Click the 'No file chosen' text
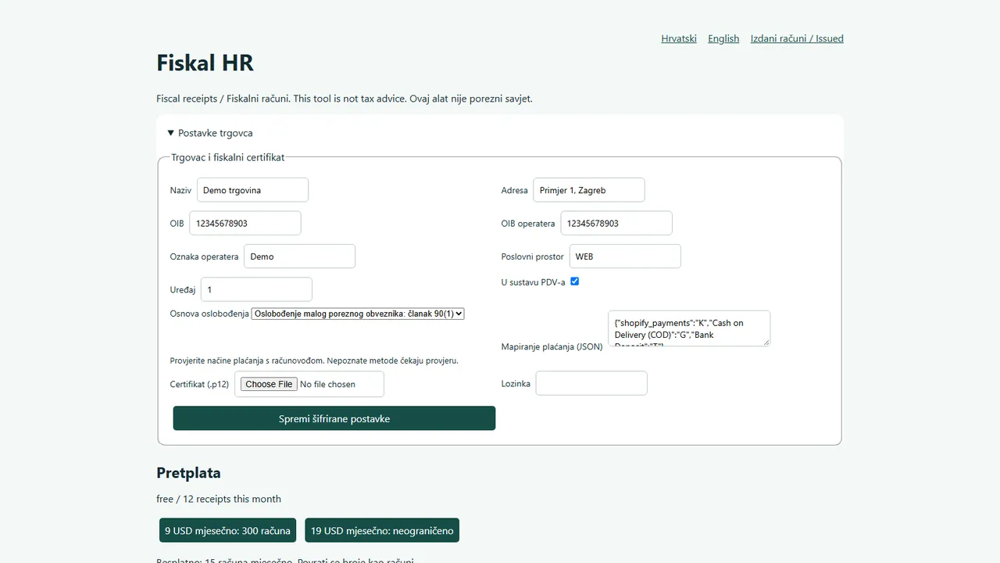The height and width of the screenshot is (563, 1000). [327, 384]
